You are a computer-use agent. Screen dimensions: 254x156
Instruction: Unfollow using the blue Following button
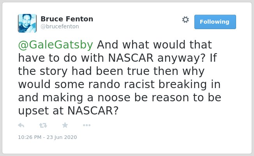click(215, 22)
